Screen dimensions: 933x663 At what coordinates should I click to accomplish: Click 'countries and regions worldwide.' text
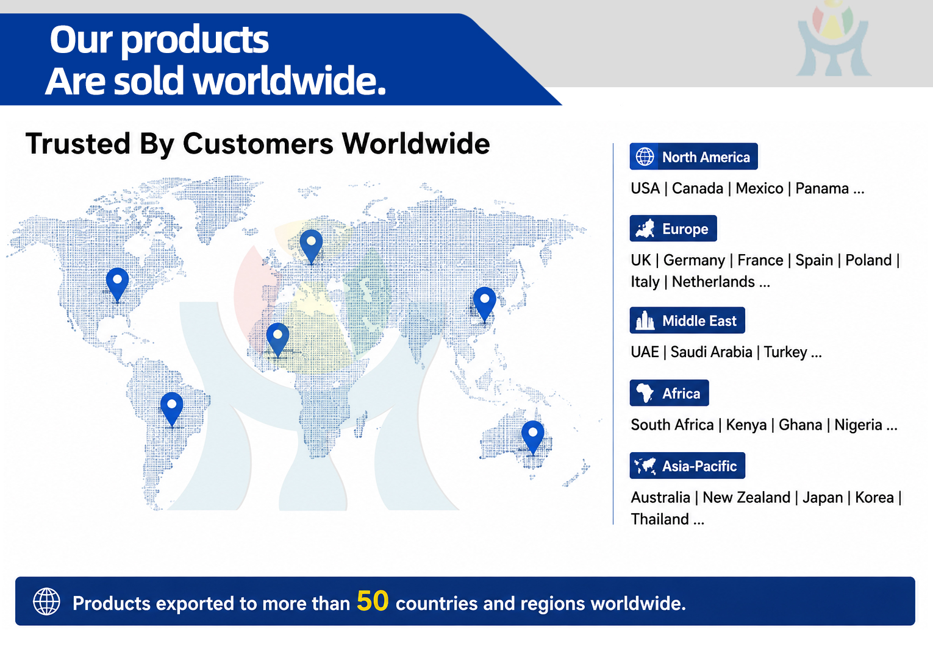541,603
